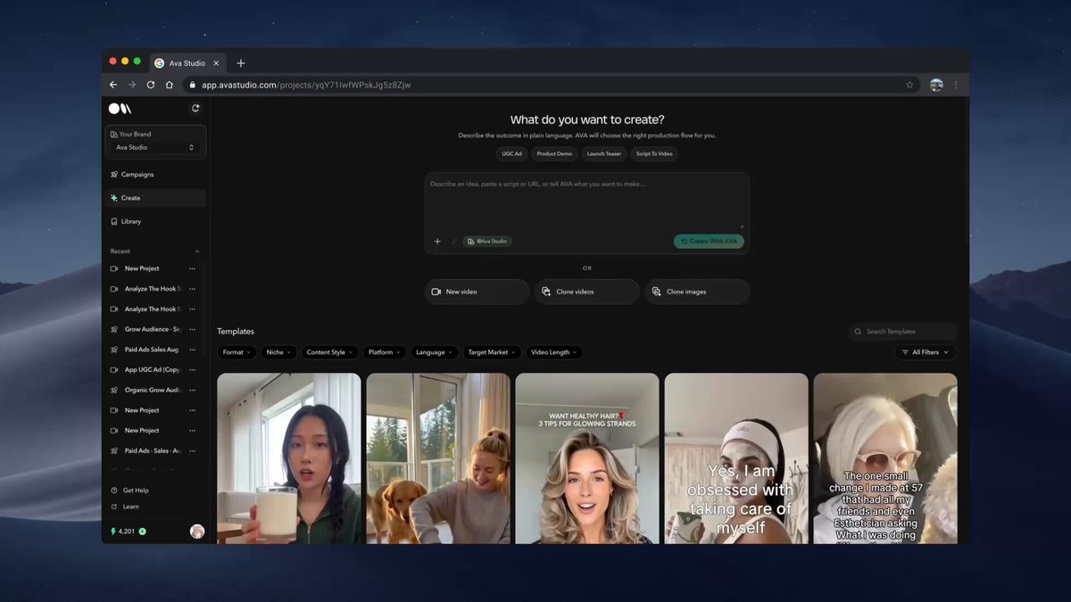Click the plus attach icon in prompt box
Viewport: 1071px width, 602px height.
437,241
